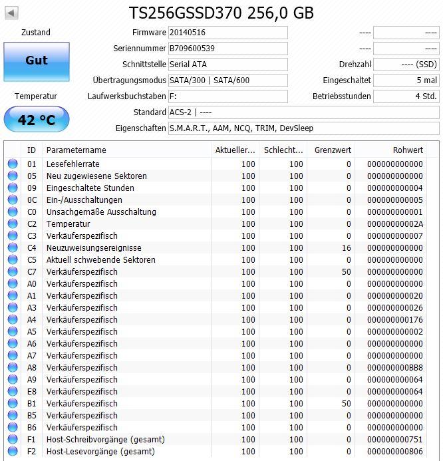Click the status icon for Unsachgemäße Ausschaltung

[13, 212]
